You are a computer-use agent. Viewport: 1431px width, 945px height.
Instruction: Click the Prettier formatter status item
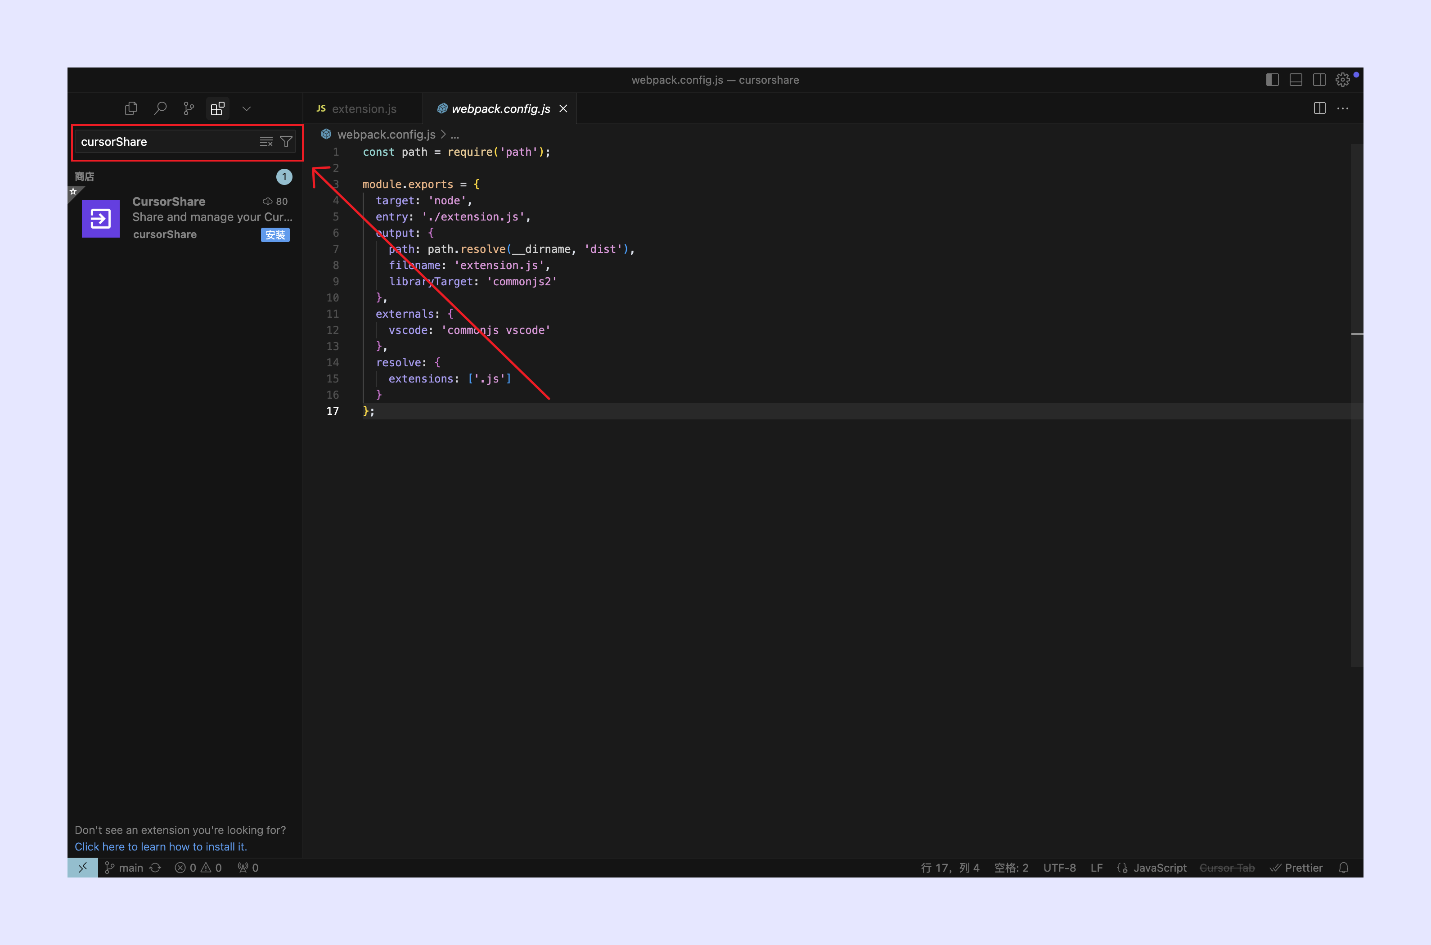pos(1296,868)
